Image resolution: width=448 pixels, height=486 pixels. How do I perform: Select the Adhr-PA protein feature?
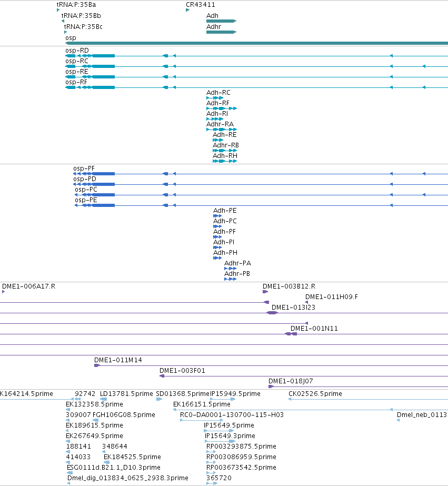[x=230, y=269]
